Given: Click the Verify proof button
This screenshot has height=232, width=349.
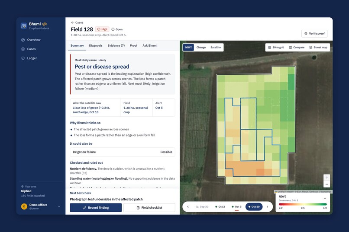Looking at the screenshot, I should (x=314, y=34).
